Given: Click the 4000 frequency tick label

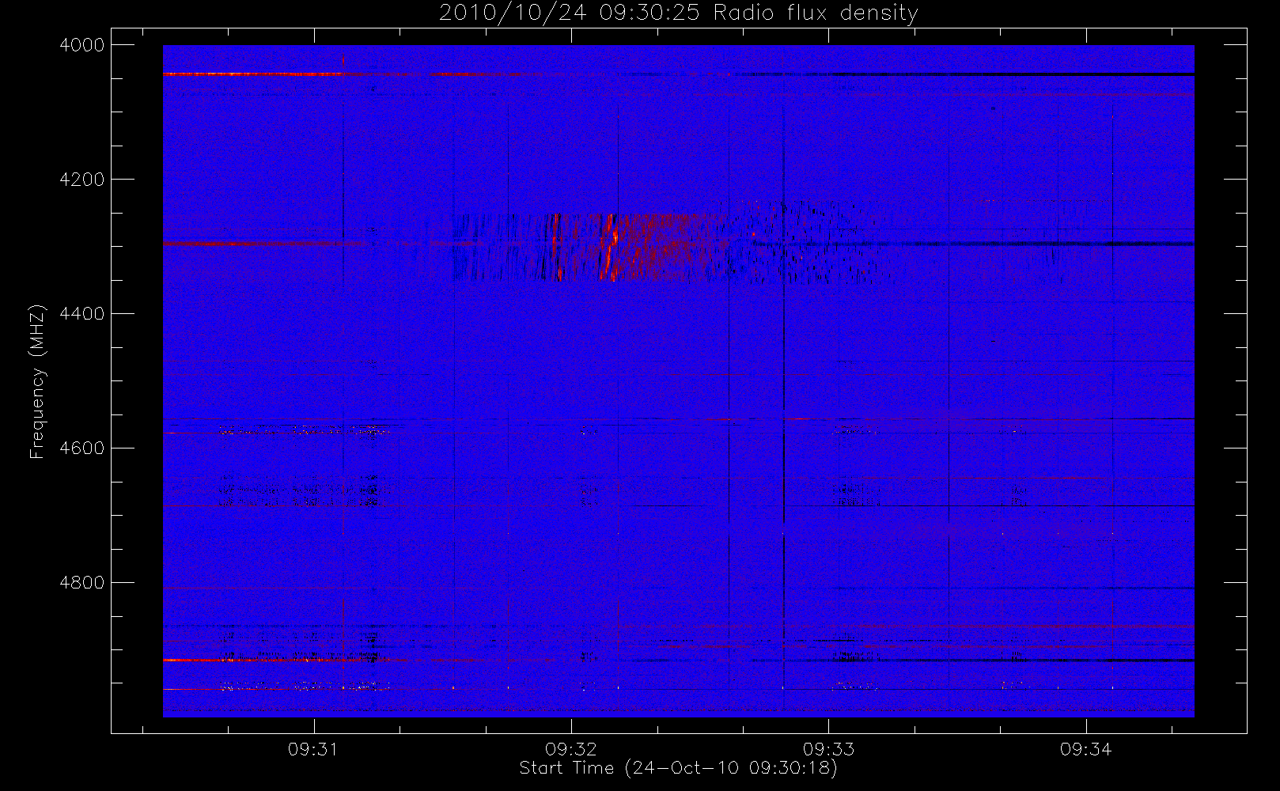Looking at the screenshot, I should (82, 45).
